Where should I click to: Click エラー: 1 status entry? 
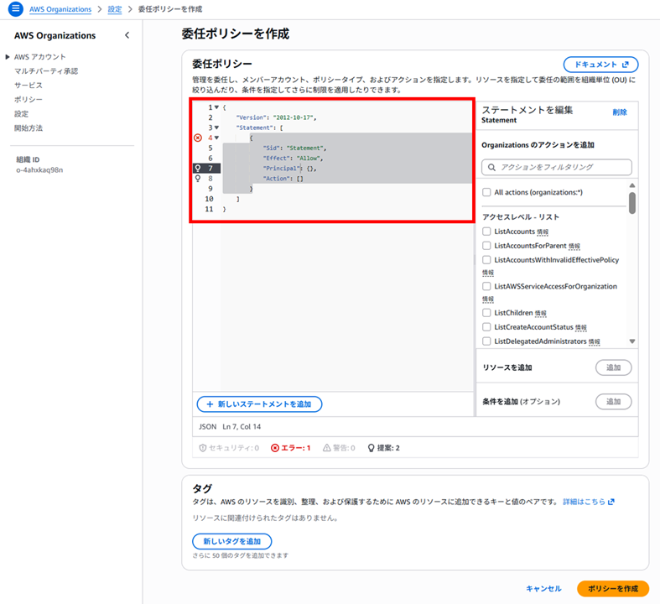(291, 448)
